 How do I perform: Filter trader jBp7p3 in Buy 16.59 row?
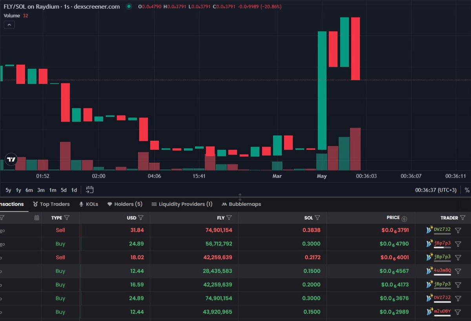coord(458,285)
